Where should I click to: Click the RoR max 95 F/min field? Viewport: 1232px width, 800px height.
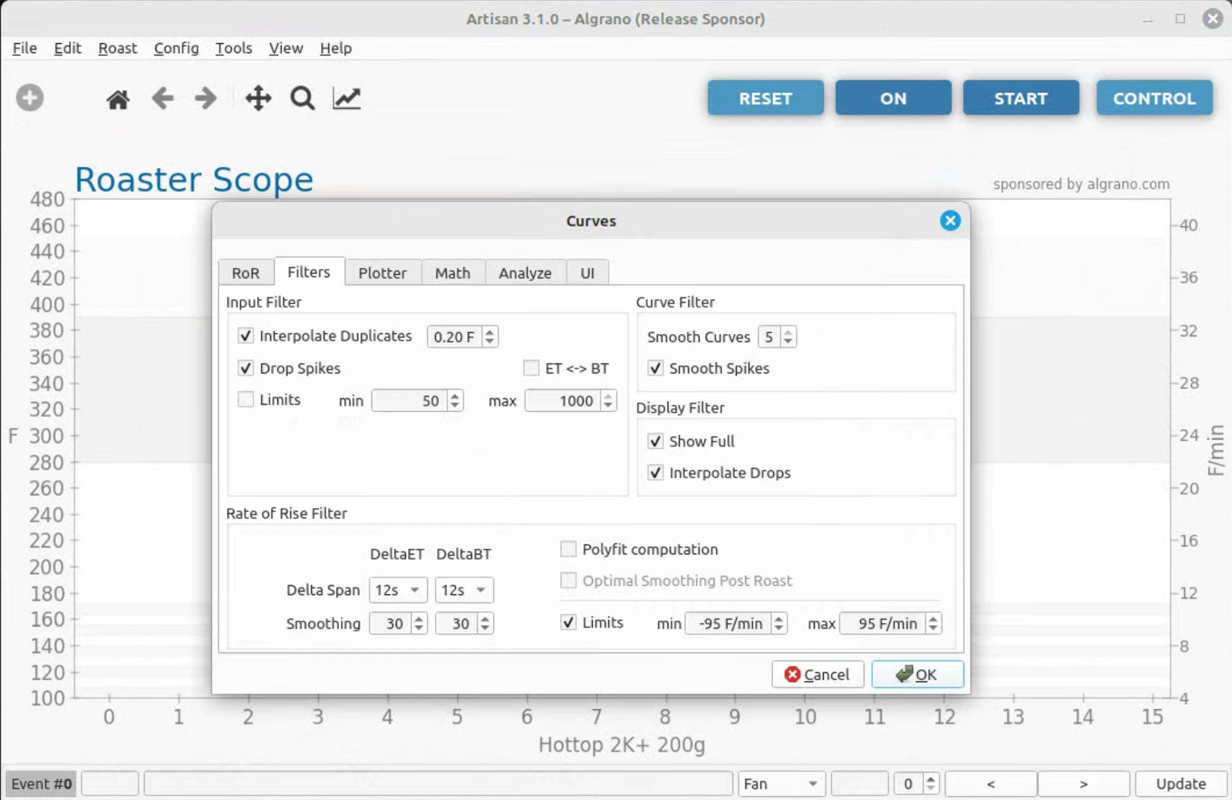[x=882, y=623]
